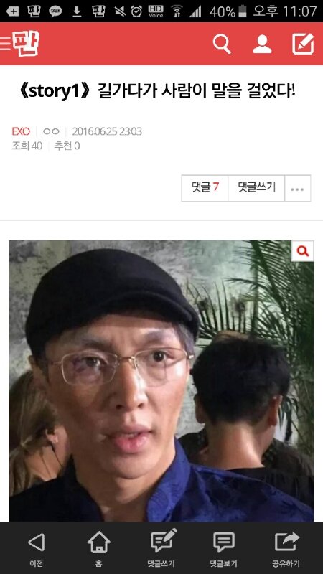Open the search magnifier in header

pyautogui.click(x=222, y=44)
